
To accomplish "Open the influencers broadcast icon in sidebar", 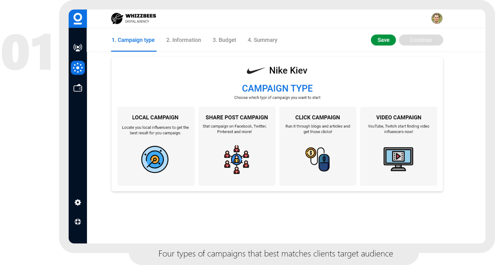I will tap(78, 47).
